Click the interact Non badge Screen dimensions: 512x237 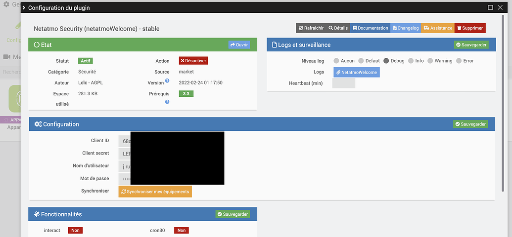coord(75,230)
